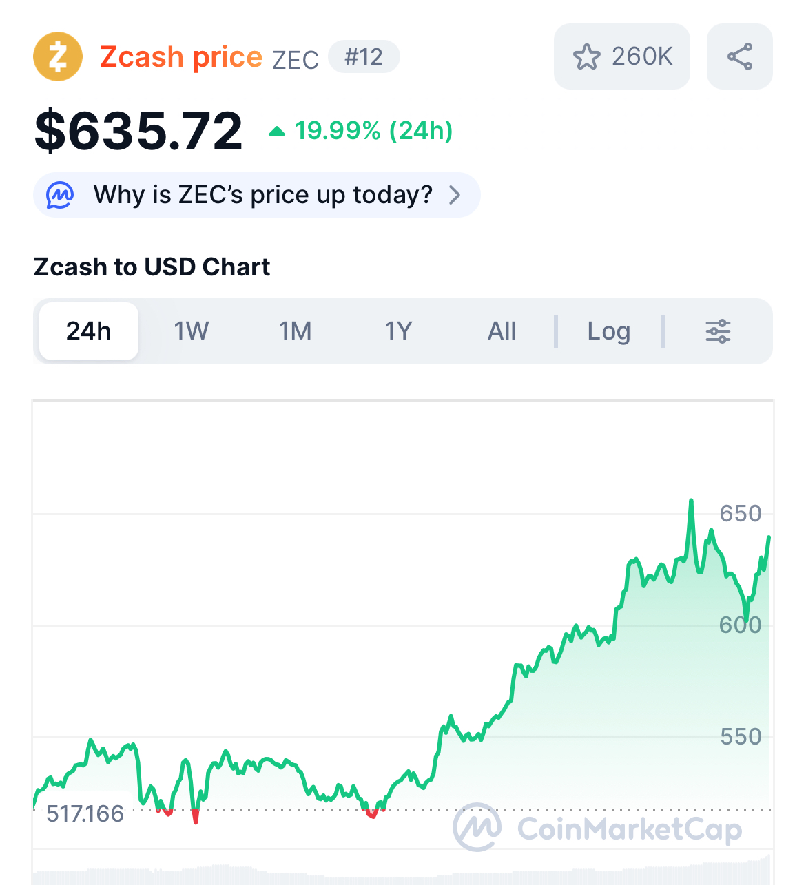Open "Why is ZEC's price up today?"
This screenshot has height=885, width=806.
pos(262,195)
